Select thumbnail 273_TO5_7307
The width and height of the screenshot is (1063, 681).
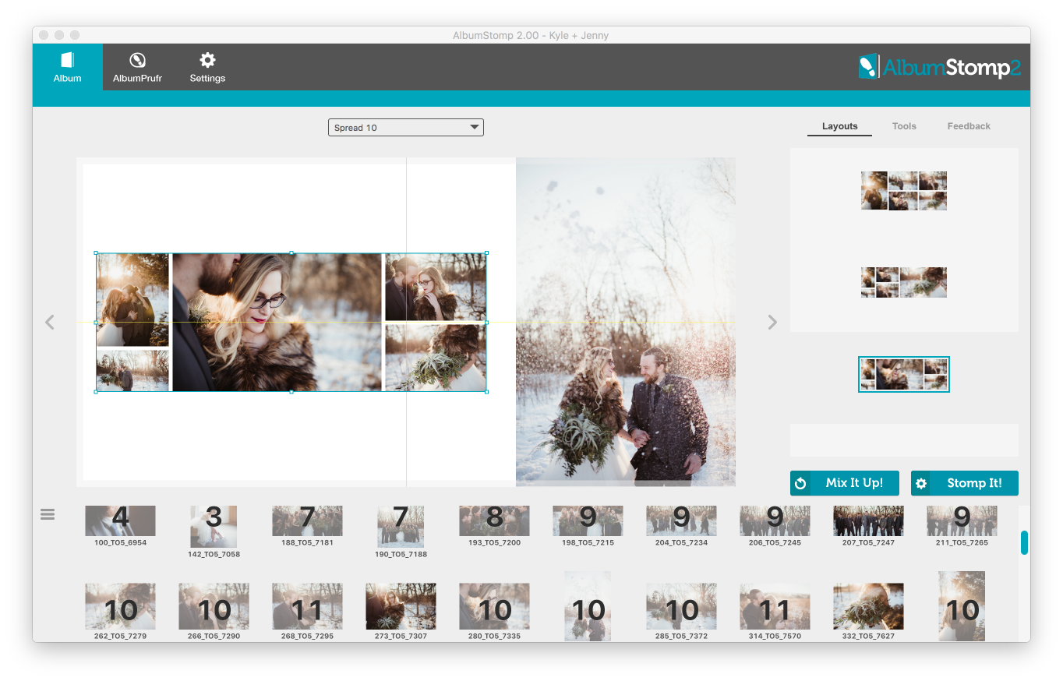[x=401, y=606]
